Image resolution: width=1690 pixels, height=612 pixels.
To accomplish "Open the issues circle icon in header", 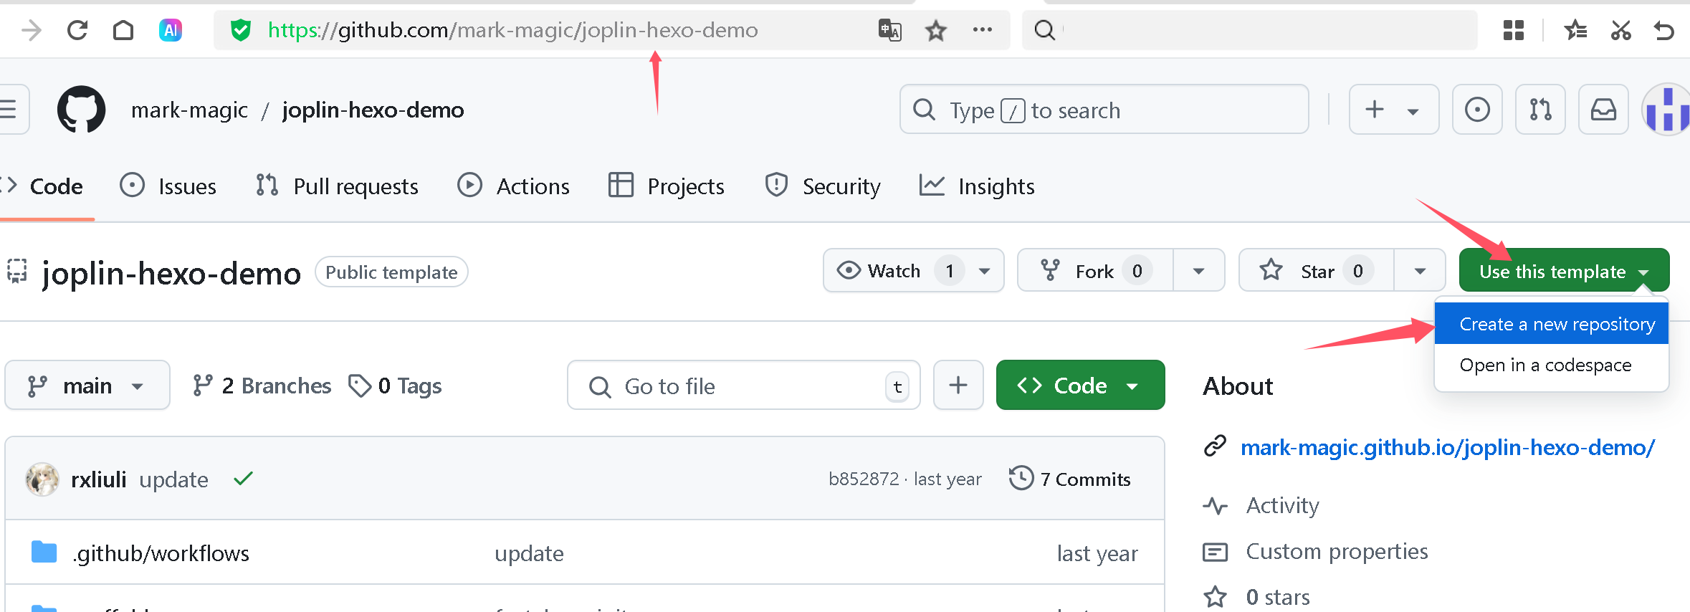I will point(1477,109).
